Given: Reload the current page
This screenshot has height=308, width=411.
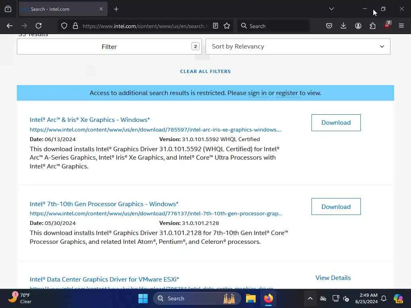Looking at the screenshot, I should 39,26.
